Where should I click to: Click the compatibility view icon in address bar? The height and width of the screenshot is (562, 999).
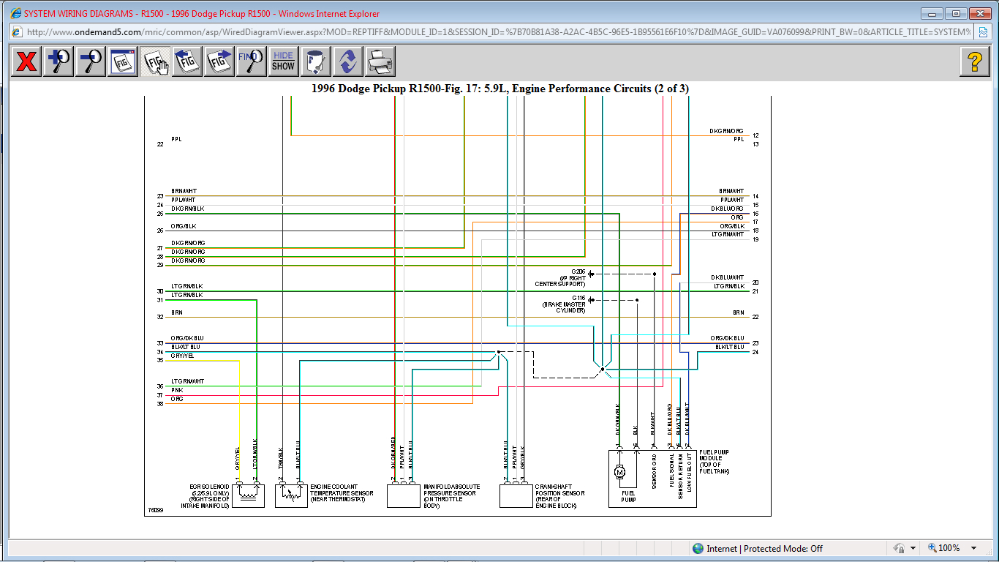pos(984,32)
